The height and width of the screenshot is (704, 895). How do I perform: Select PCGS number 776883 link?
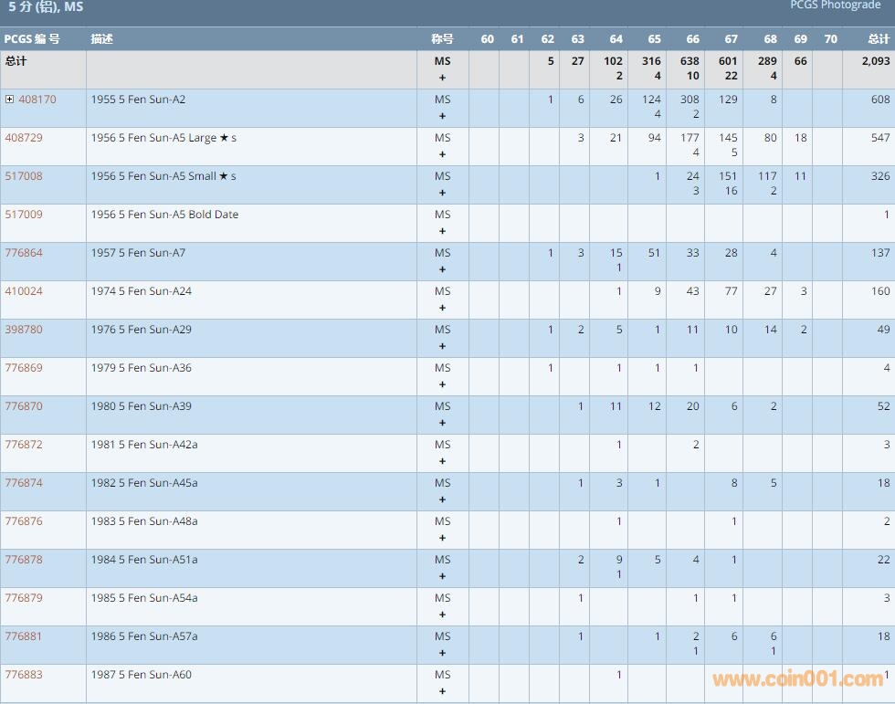pos(24,675)
